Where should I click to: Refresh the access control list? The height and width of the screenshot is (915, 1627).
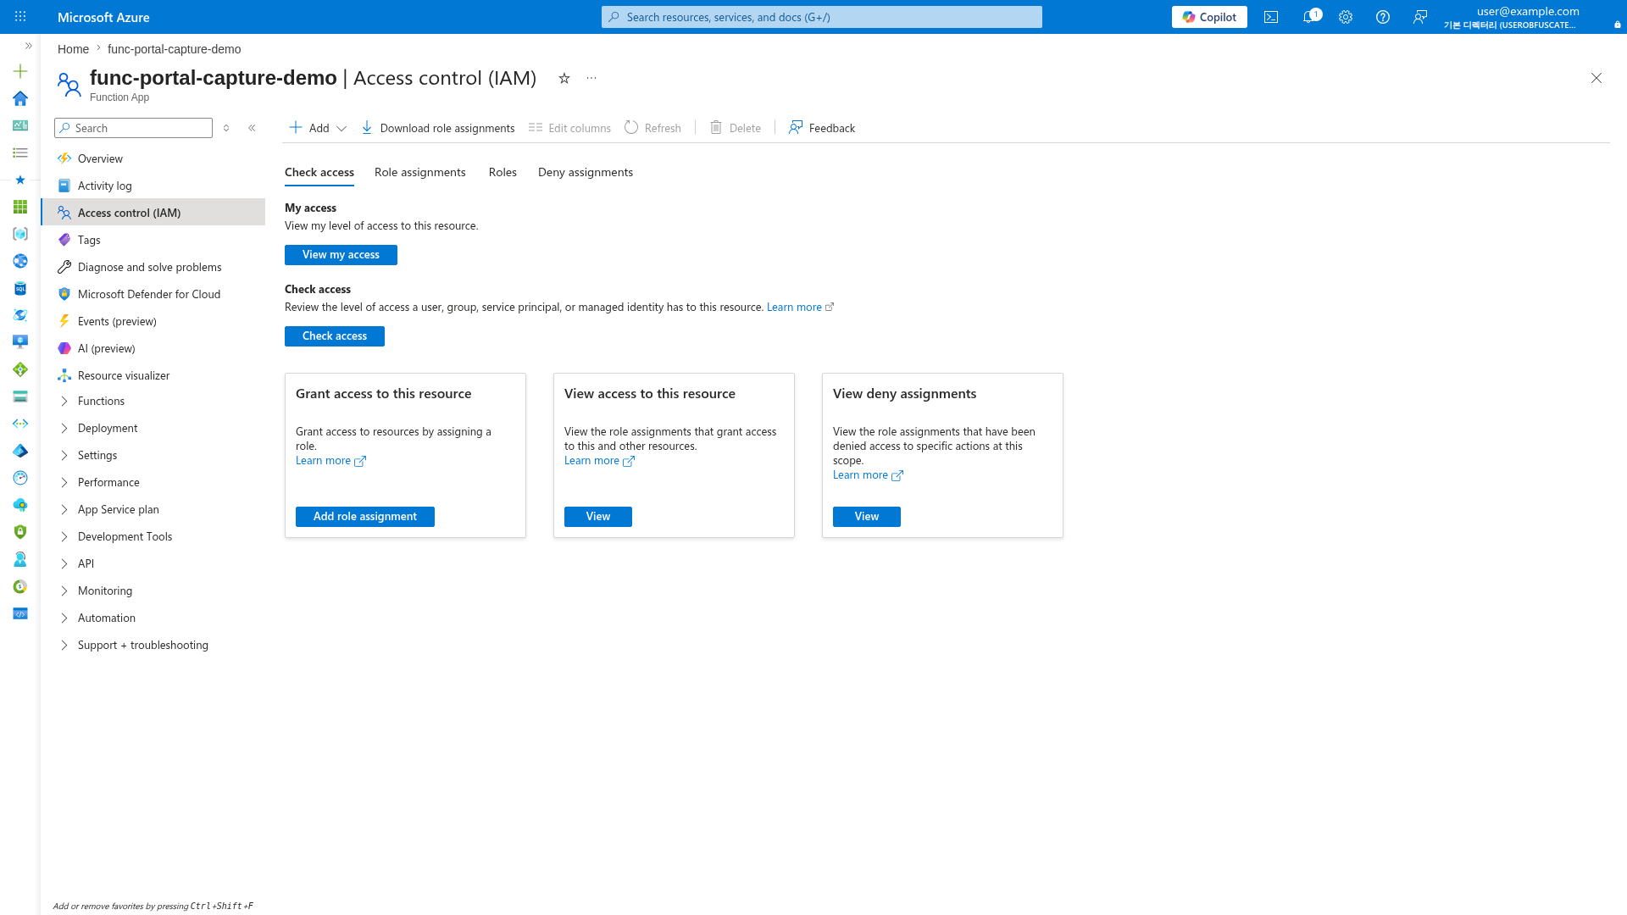(652, 128)
